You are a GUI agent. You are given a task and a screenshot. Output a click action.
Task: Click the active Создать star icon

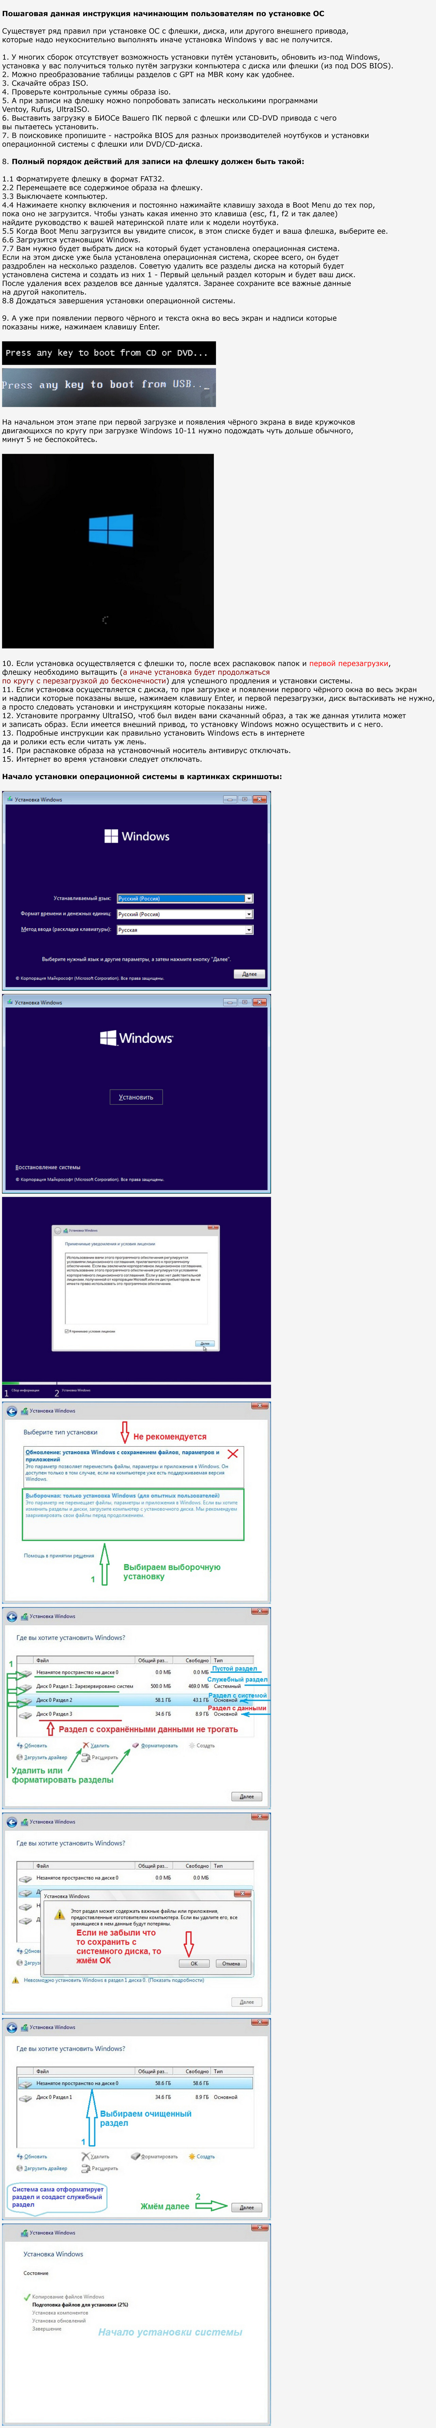click(x=192, y=2156)
